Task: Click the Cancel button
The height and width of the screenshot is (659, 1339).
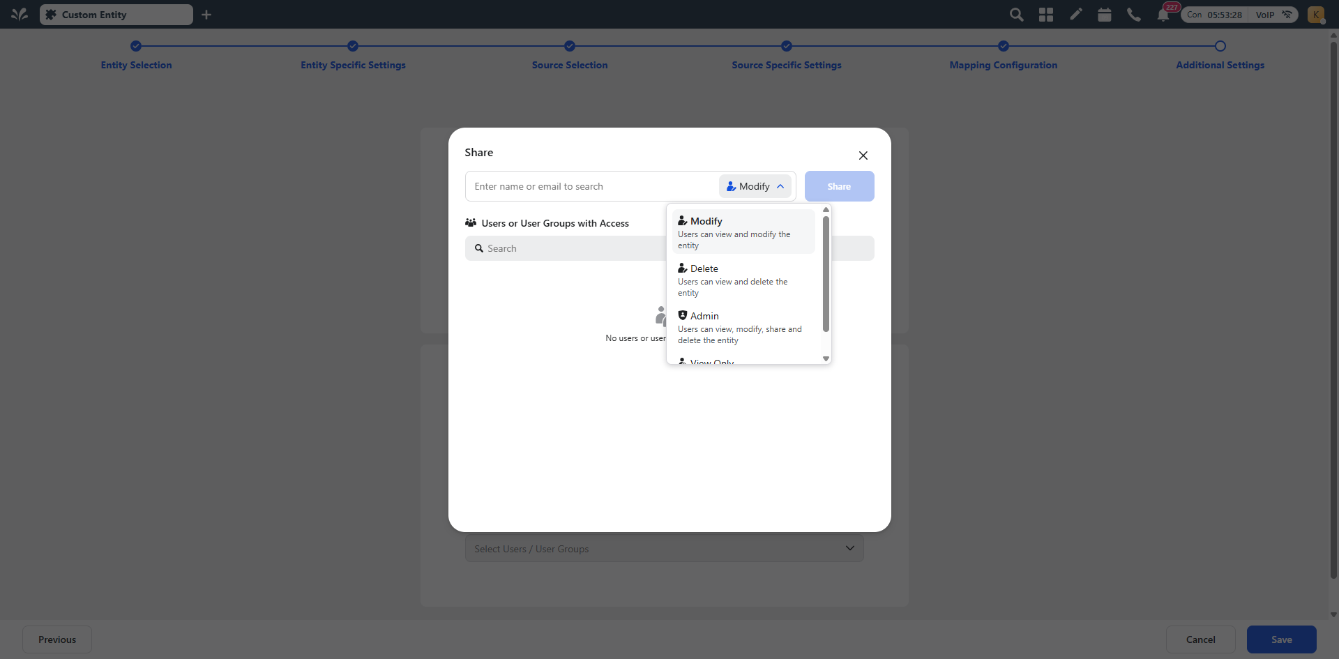Action: pyautogui.click(x=1201, y=639)
